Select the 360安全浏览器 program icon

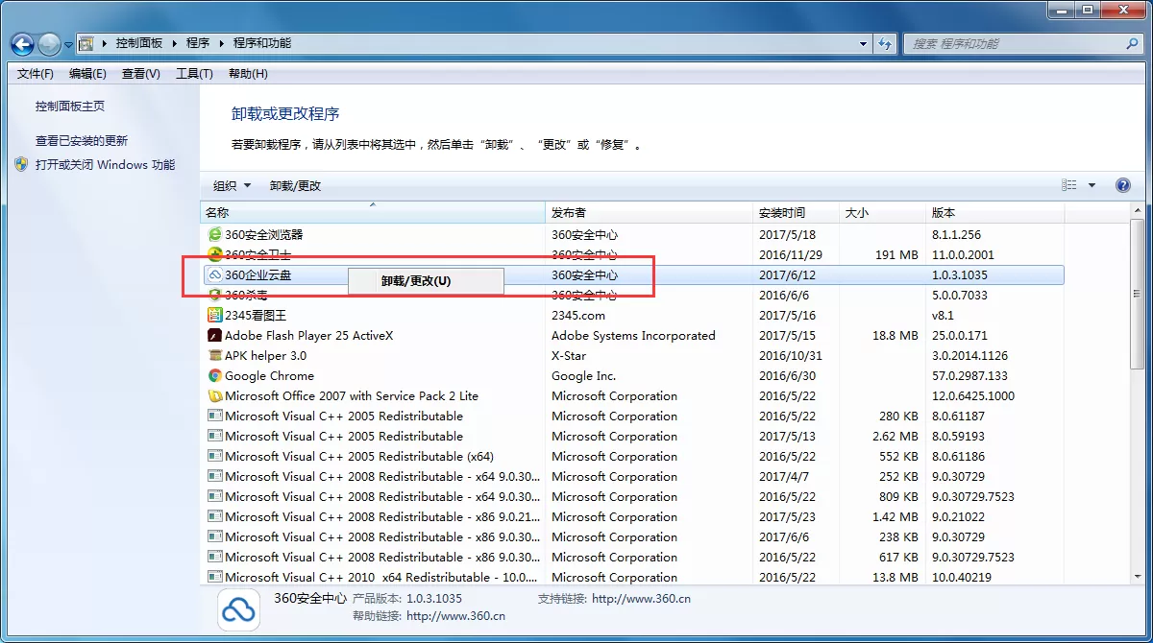click(215, 234)
